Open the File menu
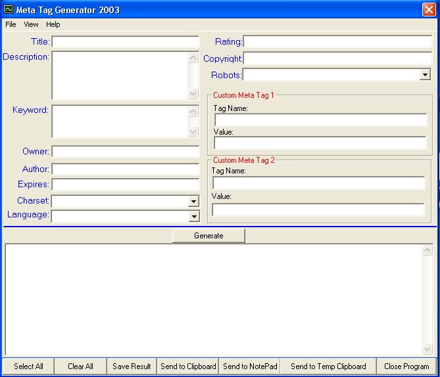The width and height of the screenshot is (440, 377). (11, 24)
